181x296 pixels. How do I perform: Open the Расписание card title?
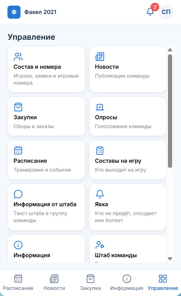coord(30,161)
